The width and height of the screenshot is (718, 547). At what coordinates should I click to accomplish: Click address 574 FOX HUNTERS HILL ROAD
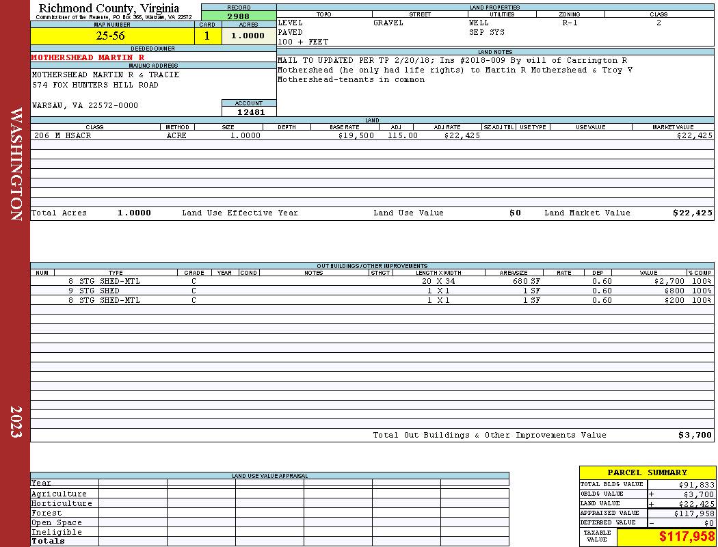click(x=95, y=85)
